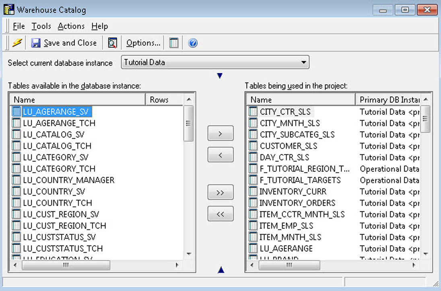The image size is (441, 291).
Task: Open the database instance dropdown
Action: [215, 62]
